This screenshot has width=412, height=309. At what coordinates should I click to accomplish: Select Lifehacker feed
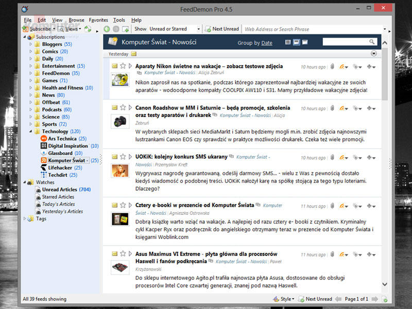(61, 168)
